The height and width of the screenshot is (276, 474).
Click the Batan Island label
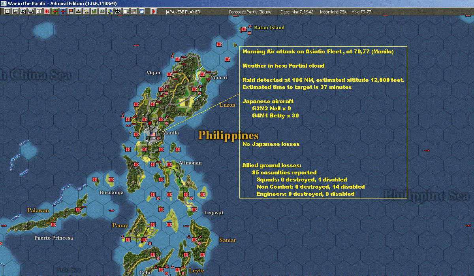(269, 28)
